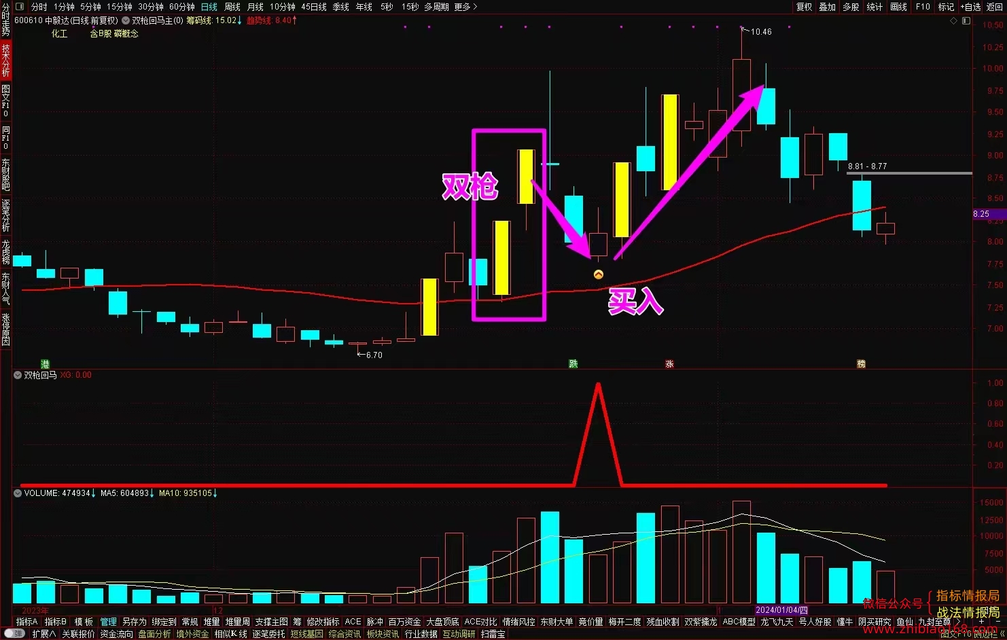1007x640 pixels.
Task: Click the 榜 event marker under chart
Action: (861, 364)
